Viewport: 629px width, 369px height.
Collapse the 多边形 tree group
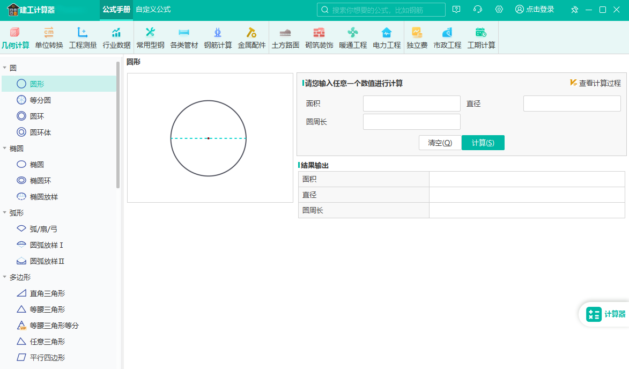(5, 277)
